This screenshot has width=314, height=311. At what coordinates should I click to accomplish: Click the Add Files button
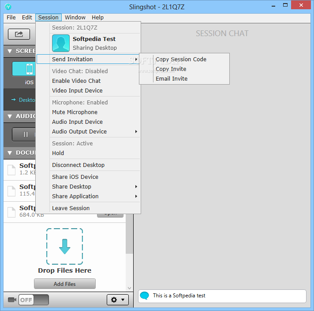[65, 284]
